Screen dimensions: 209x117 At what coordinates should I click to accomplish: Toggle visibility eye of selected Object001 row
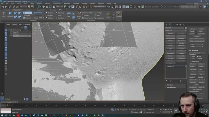10,36
